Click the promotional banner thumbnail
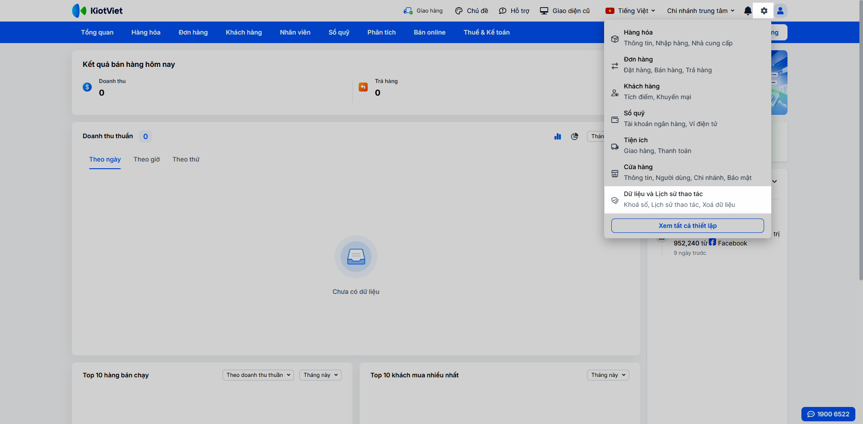863x424 pixels. click(x=779, y=83)
